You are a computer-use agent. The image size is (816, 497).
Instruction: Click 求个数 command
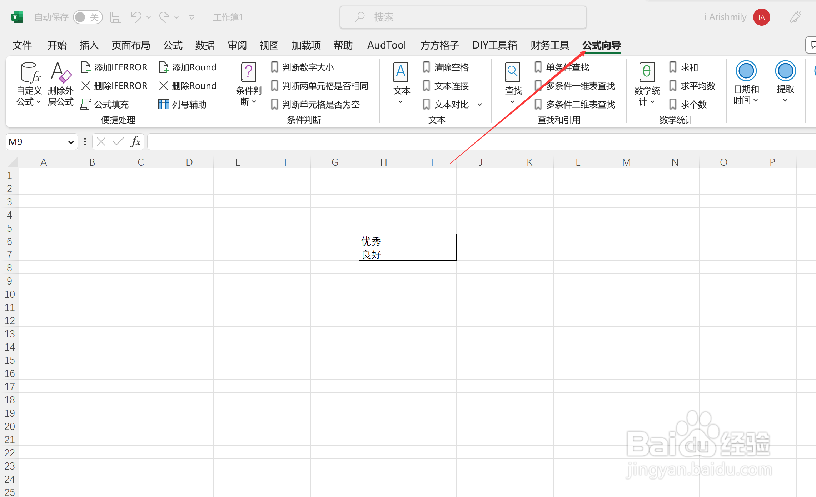click(688, 104)
